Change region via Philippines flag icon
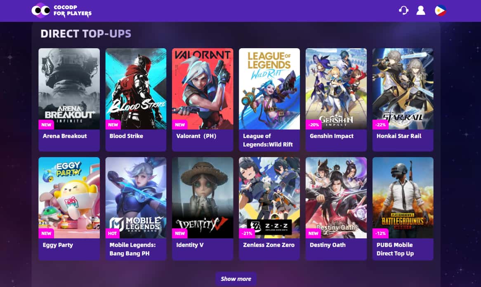 (441, 10)
